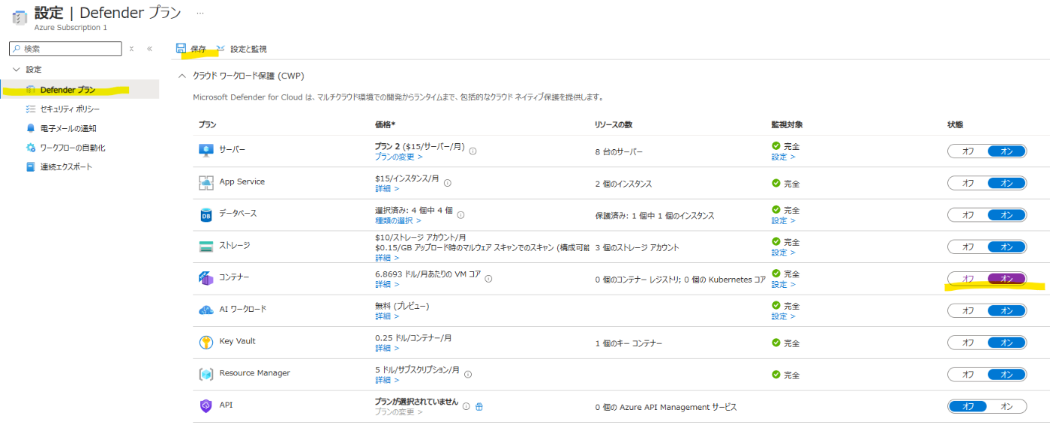Click the API plan icon

[x=206, y=406]
